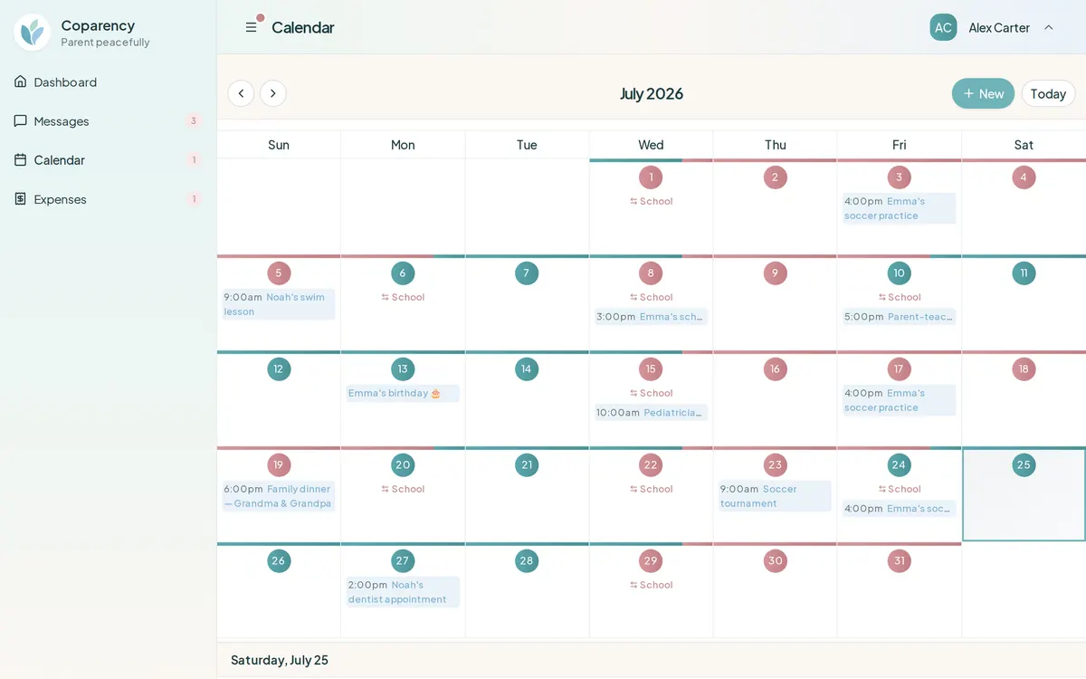The height and width of the screenshot is (679, 1086).
Task: Jump to Today
Action: pos(1048,93)
